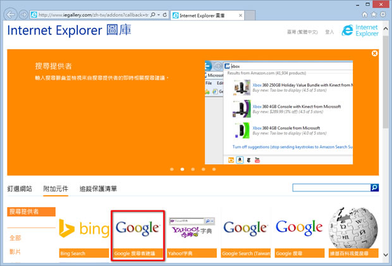392x266 pixels.
Task: Go back with the browser Back arrow
Action: tap(11, 15)
